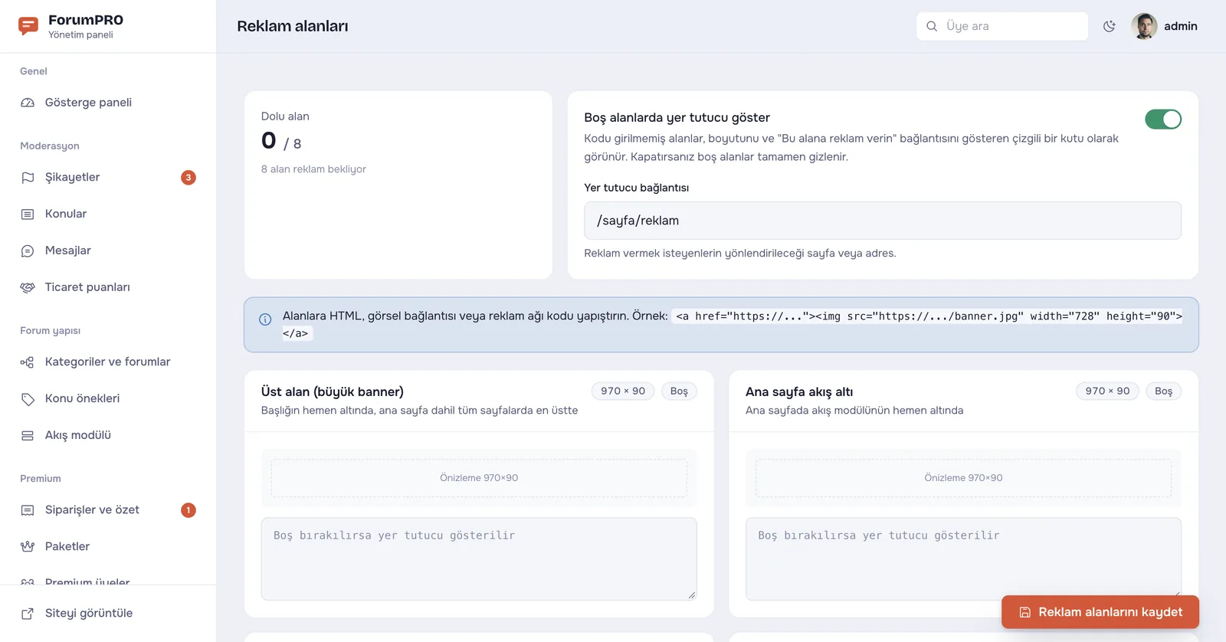Navigate to Kategoriler ve forumlar
The image size is (1226, 642).
(108, 362)
